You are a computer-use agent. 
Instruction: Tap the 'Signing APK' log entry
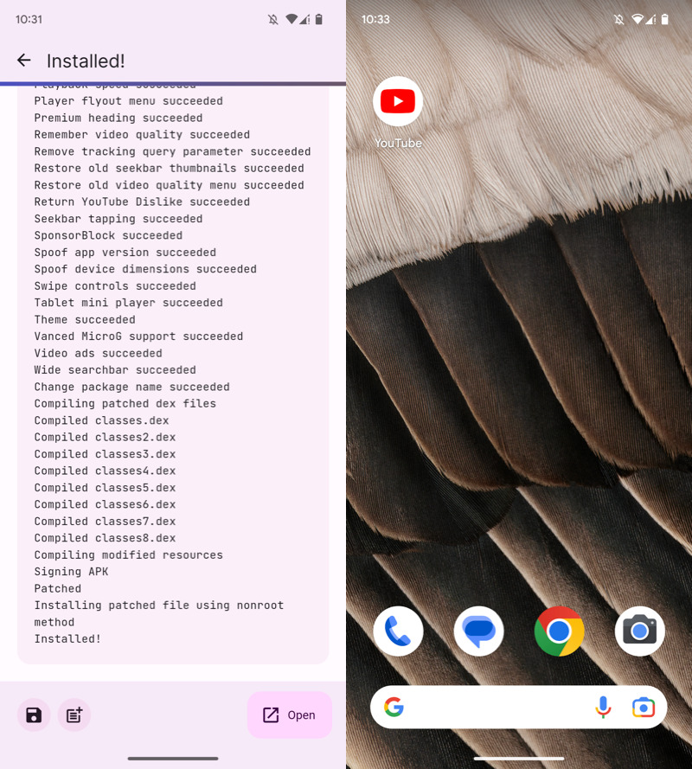click(x=71, y=572)
